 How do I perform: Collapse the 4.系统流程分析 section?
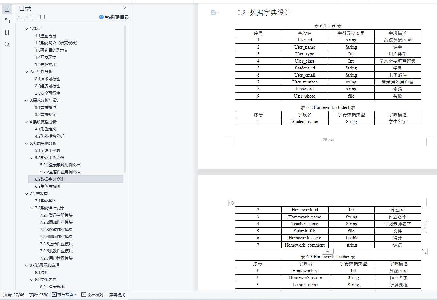pyautogui.click(x=26, y=122)
